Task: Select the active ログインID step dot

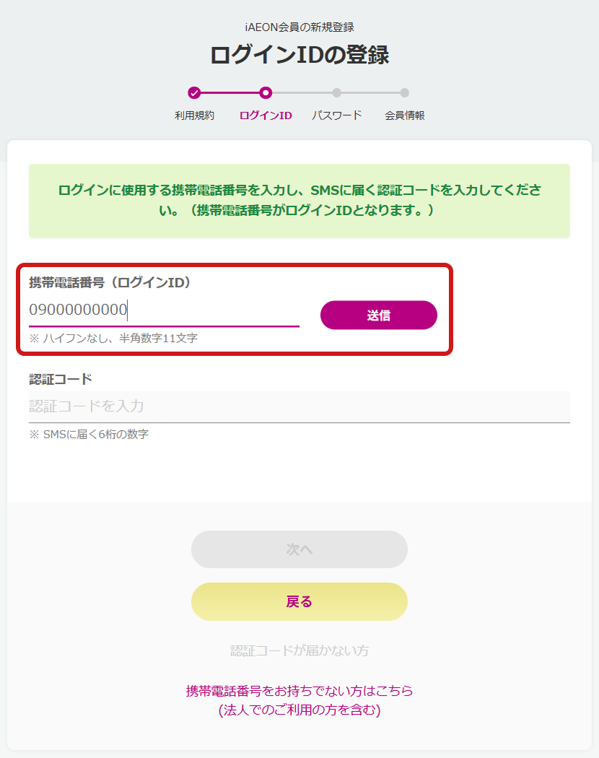Action: click(x=265, y=93)
